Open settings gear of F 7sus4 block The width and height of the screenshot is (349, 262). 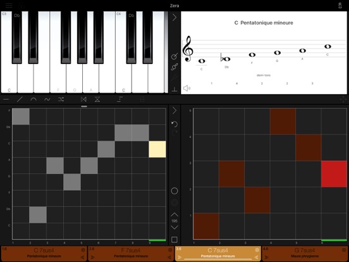pyautogui.click(x=170, y=250)
